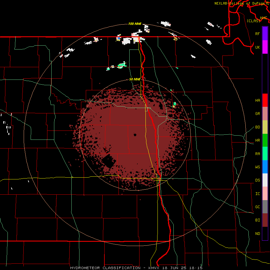Viewport: 270px width, 270px height.
Task: Click the ND legend label
Action: coord(257,234)
